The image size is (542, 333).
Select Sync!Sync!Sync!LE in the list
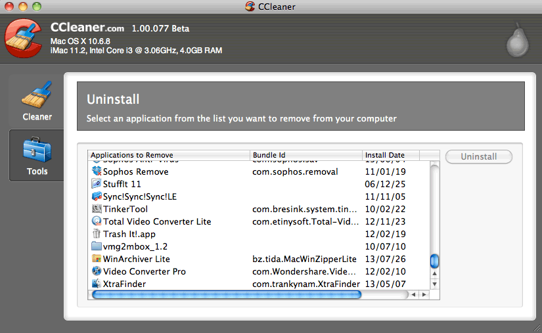140,196
